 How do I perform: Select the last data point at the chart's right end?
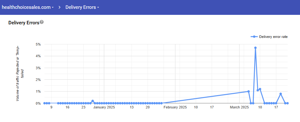pyautogui.click(x=287, y=103)
